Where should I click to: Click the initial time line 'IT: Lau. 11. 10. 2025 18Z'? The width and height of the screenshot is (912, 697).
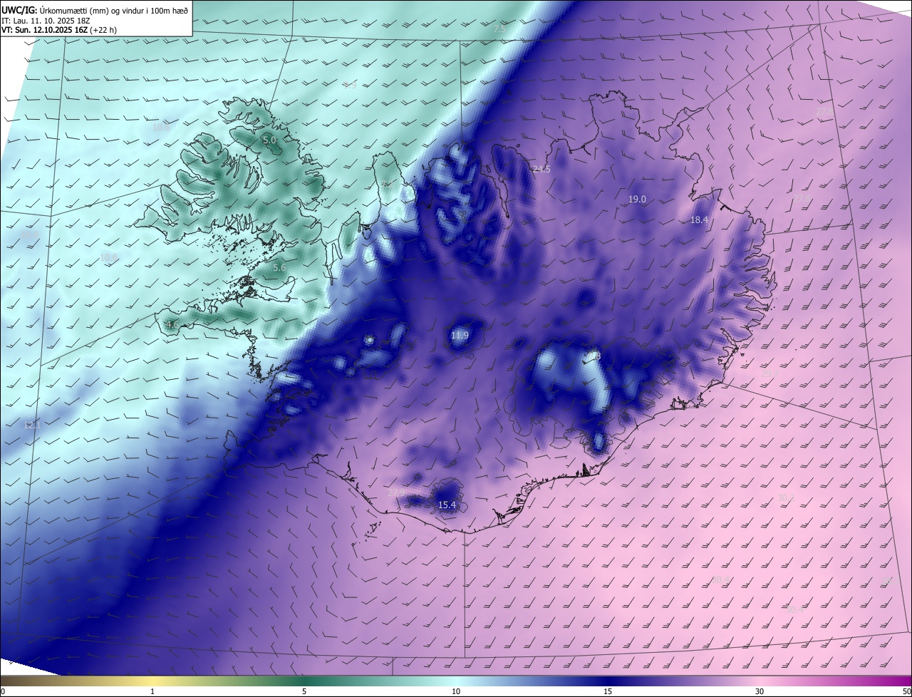pyautogui.click(x=46, y=20)
